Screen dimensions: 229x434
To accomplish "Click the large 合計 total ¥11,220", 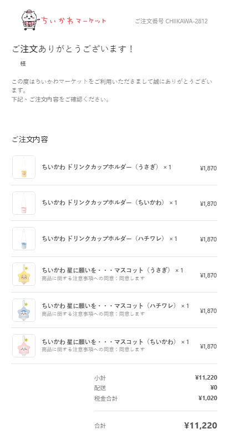I will click(x=201, y=426).
